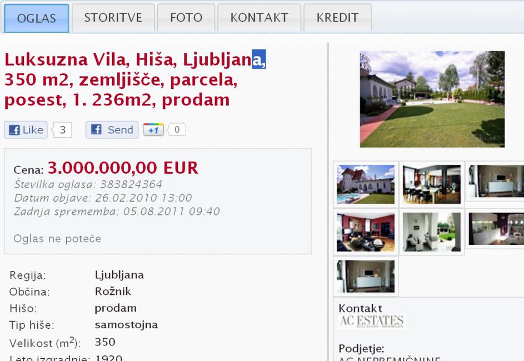The height and width of the screenshot is (361, 524).
Task: Click the Luksuzna Vila listing title
Action: click(135, 80)
